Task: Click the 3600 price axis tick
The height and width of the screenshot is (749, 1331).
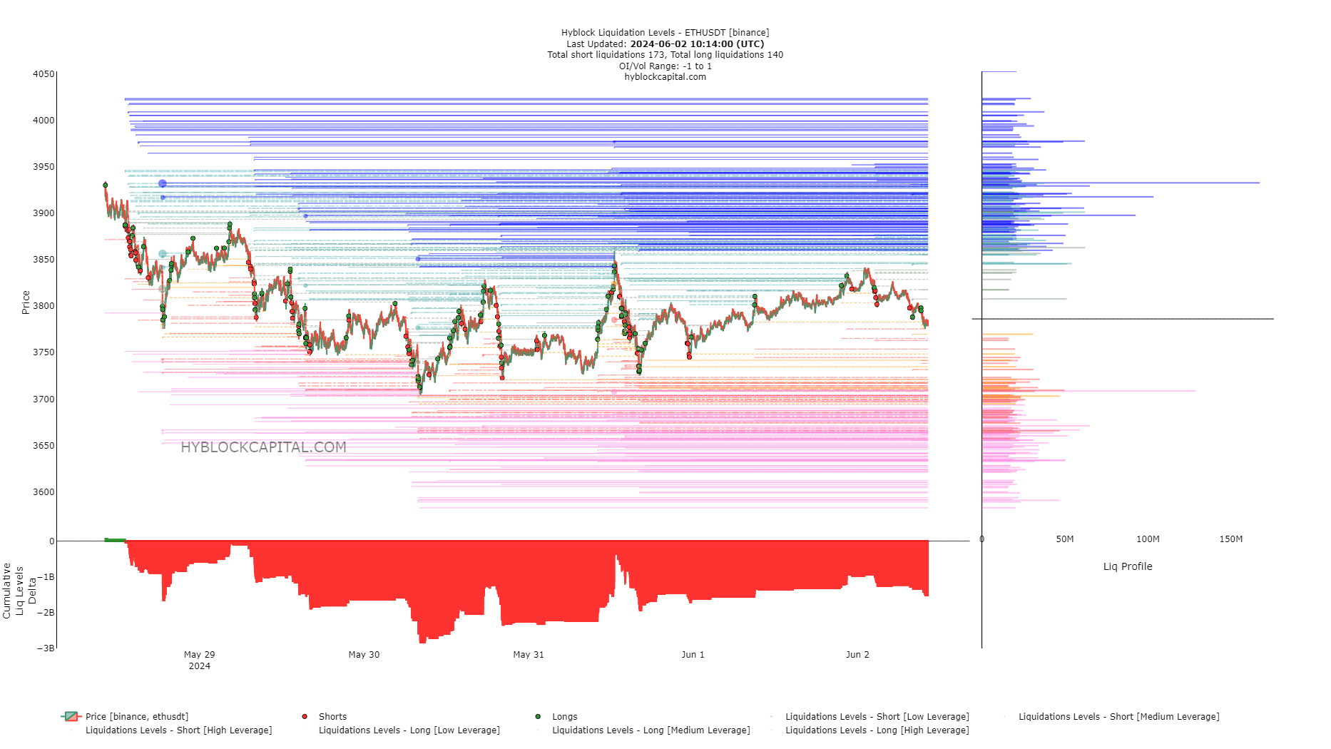Action: click(44, 492)
